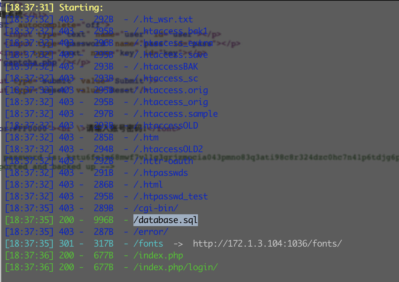Click the /.htaccessBAK path
399x282 pixels.
click(x=166, y=67)
